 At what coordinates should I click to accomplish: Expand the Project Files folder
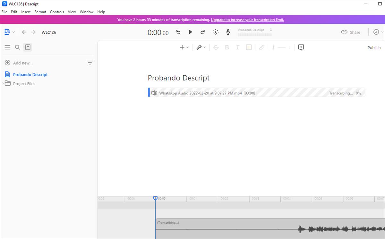pos(3,83)
